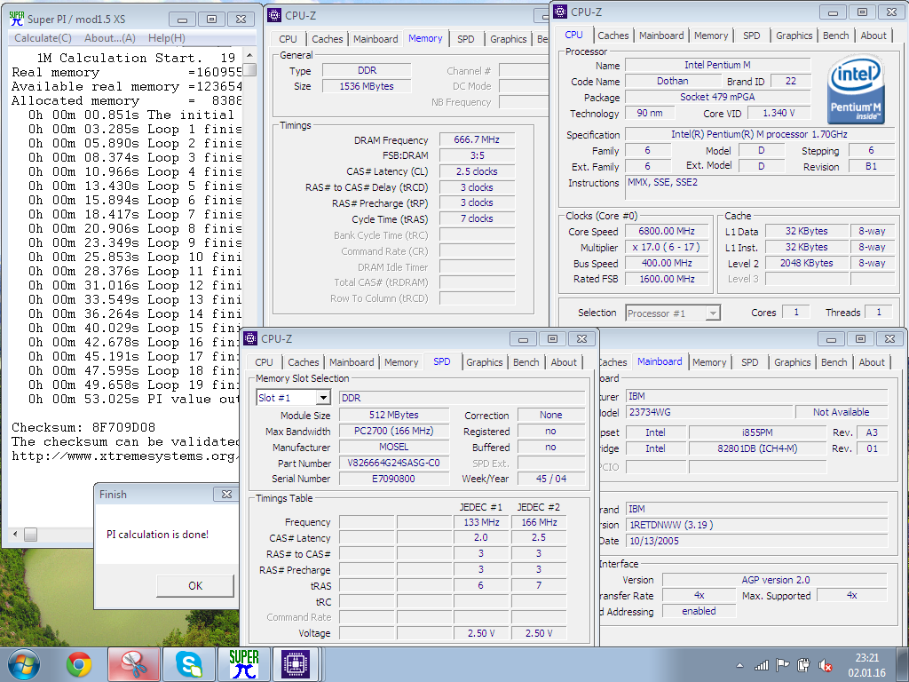
Task: Open SPD tab in Mainboard window
Action: coord(749,362)
